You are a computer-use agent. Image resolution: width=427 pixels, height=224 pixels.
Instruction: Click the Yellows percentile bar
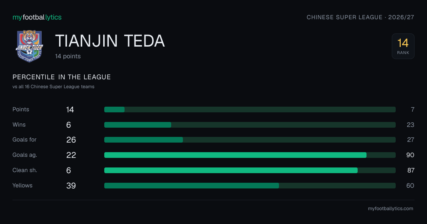coord(250,186)
